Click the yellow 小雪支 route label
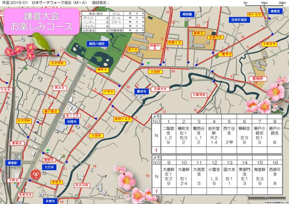The height and width of the screenshot is (204, 289). (x=108, y=92)
